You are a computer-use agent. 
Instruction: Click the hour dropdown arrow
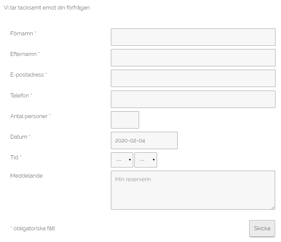(130, 160)
